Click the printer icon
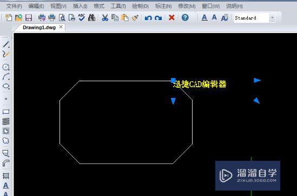 [x=52, y=18]
